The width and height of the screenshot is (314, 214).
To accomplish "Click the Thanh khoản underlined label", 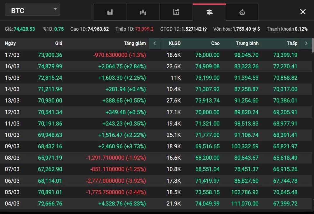I will 280,29.
